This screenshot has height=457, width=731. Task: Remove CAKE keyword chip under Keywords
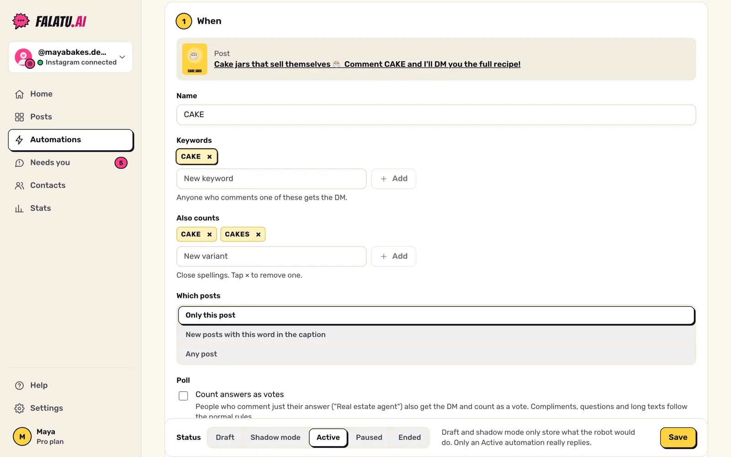[210, 157]
